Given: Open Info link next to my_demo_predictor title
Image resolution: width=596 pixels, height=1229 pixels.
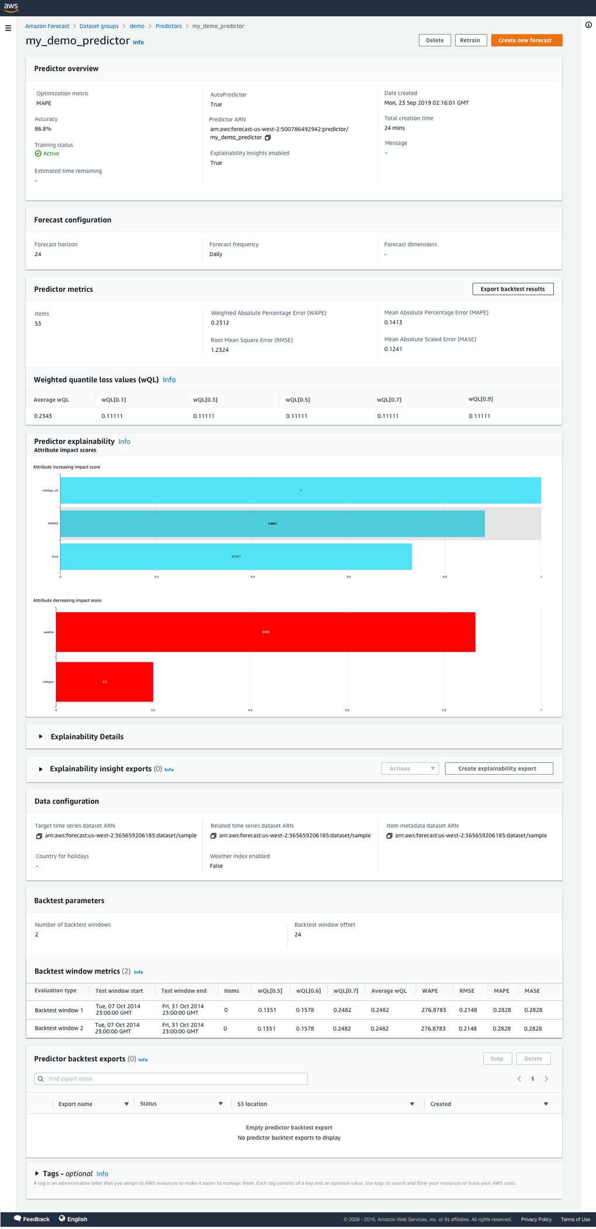Looking at the screenshot, I should [139, 42].
